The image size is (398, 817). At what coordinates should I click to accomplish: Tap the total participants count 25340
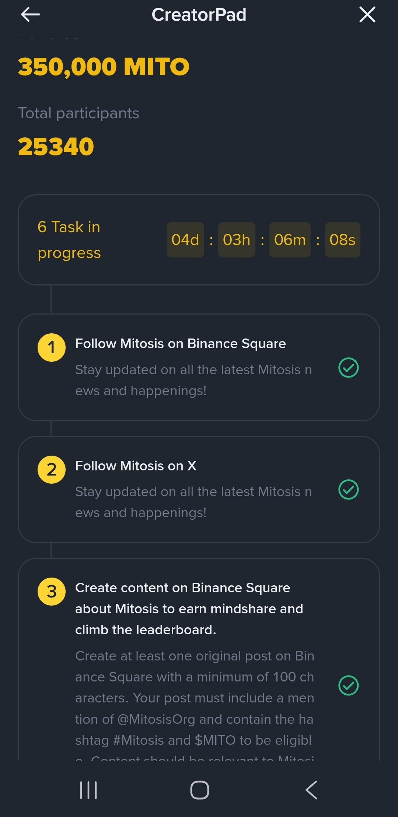(56, 147)
